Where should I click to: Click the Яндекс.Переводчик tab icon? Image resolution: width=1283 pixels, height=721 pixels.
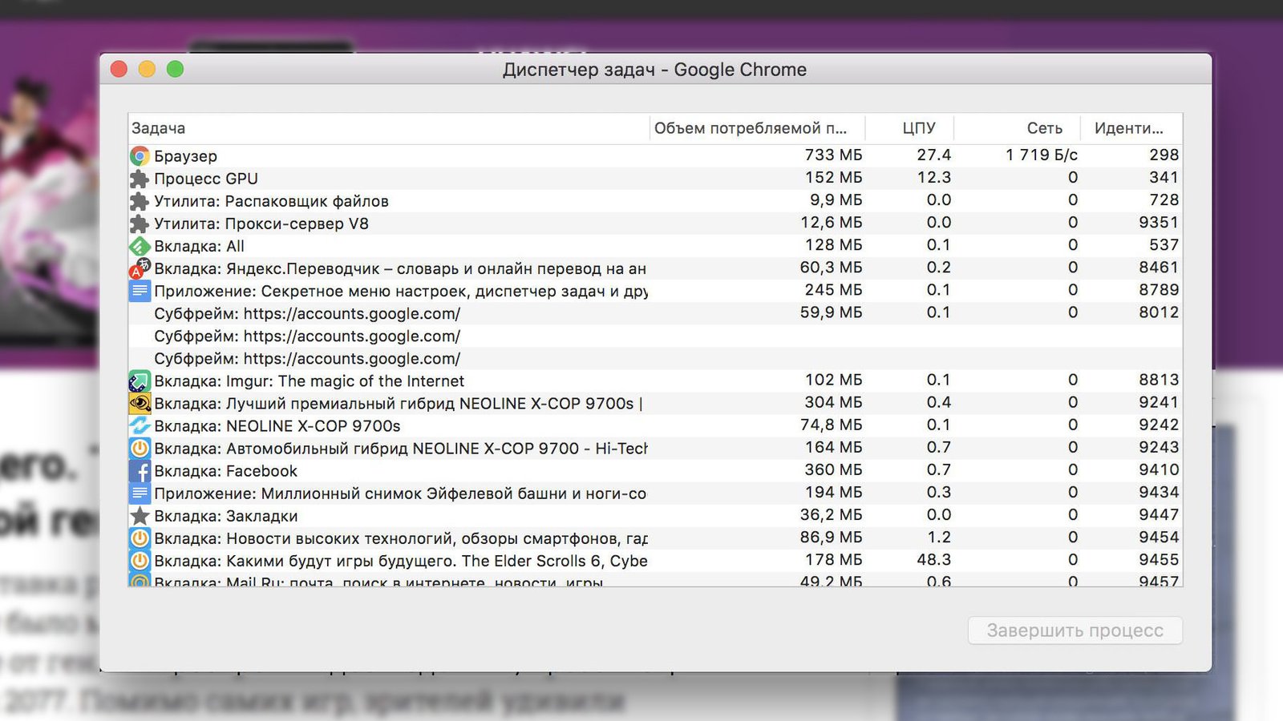pyautogui.click(x=140, y=268)
